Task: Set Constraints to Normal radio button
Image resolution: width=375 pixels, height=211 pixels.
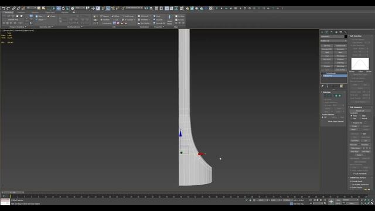Action: [360, 118]
